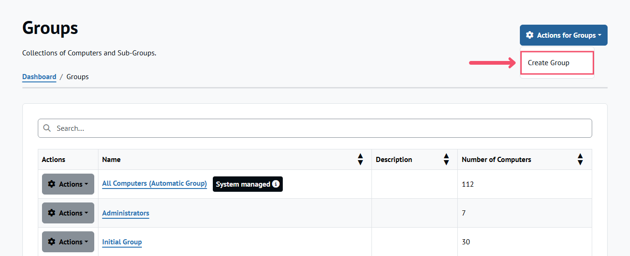Click the System managed info icon

pyautogui.click(x=276, y=184)
